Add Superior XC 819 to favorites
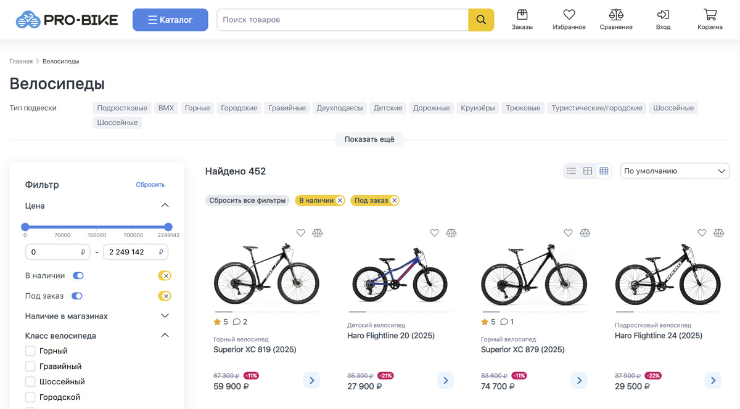The image size is (740, 409). [x=301, y=233]
